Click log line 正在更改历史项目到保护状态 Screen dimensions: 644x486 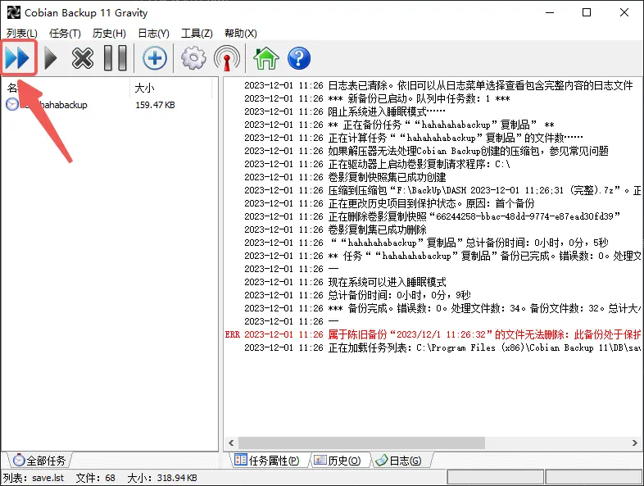(x=389, y=203)
